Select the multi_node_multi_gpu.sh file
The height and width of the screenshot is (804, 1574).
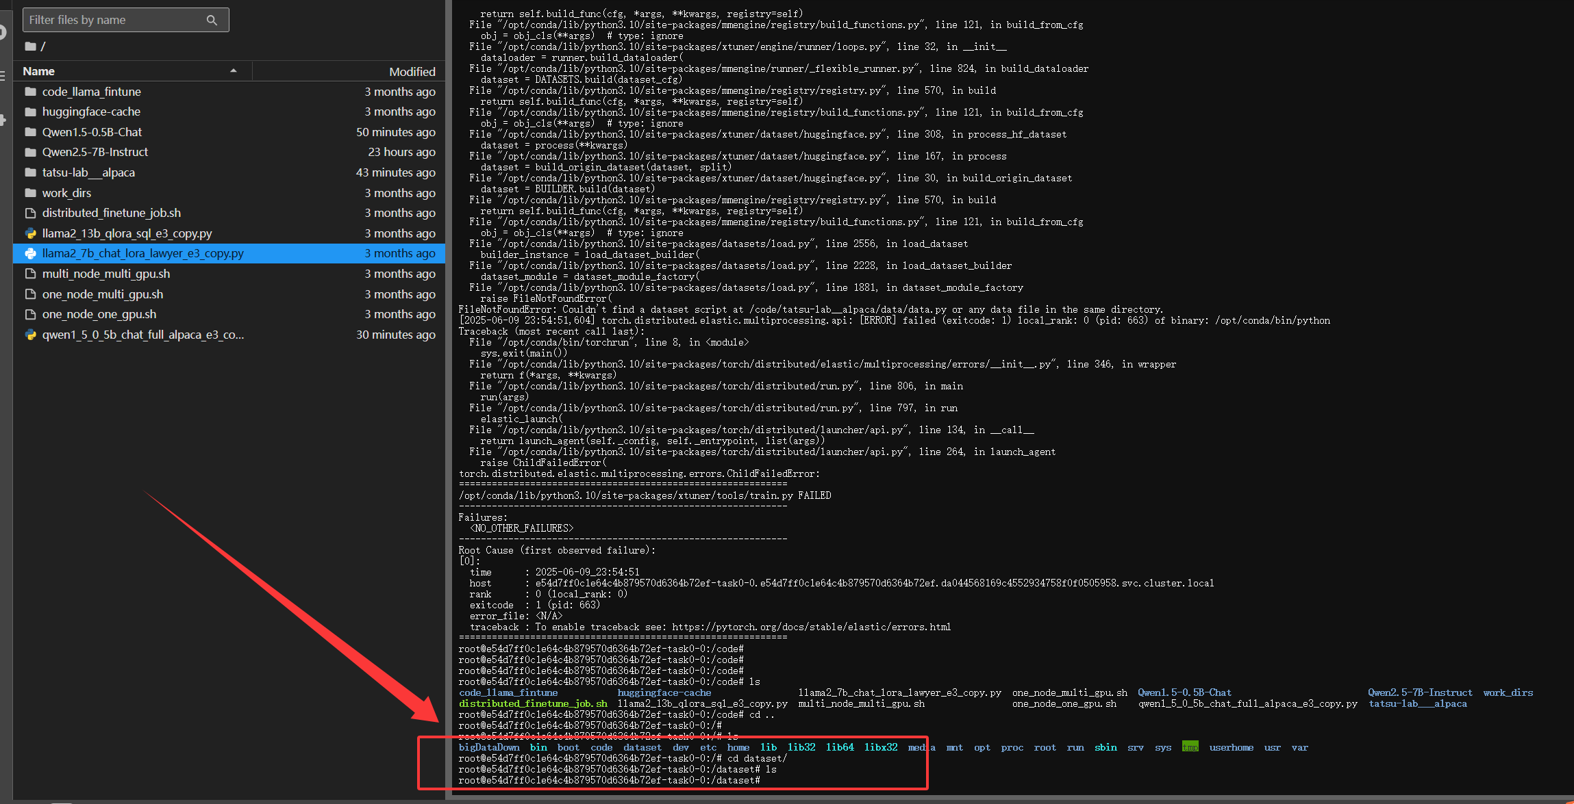pos(105,274)
